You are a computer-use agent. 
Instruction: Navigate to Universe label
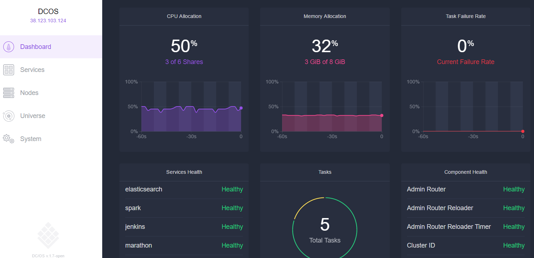point(33,116)
